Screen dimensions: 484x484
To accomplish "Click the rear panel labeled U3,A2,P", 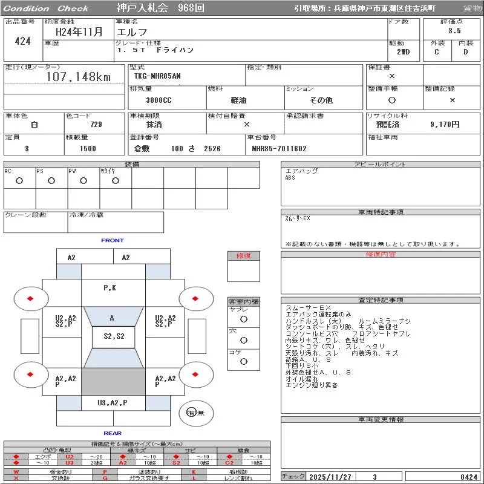I will (x=113, y=402).
